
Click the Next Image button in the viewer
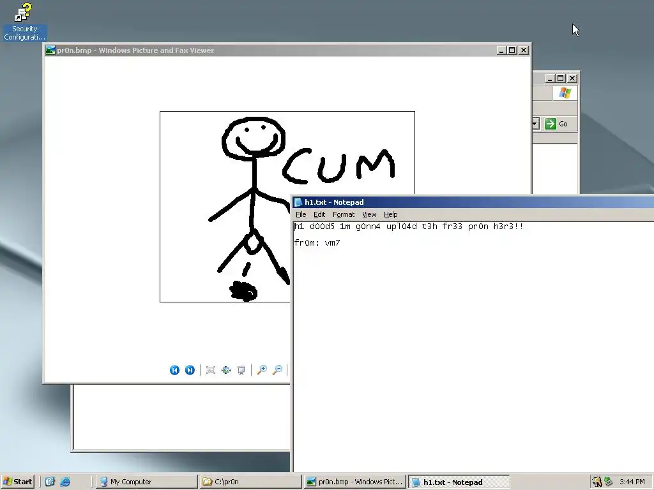tap(190, 370)
